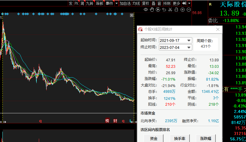Open the PK comparison tool
This screenshot has height=142, width=246.
(x=76, y=3)
